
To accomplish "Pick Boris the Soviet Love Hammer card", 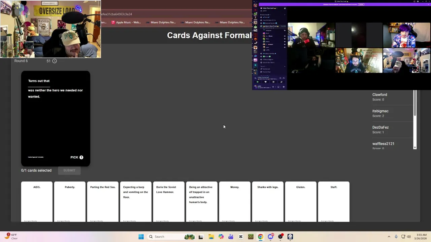I will pyautogui.click(x=169, y=202).
